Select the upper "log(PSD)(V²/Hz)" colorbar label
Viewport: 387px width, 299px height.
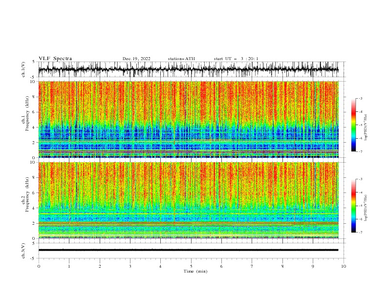coord(365,128)
